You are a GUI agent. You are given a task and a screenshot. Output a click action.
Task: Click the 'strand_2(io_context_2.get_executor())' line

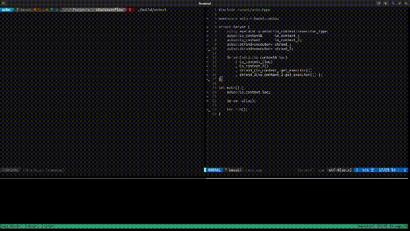pos(279,74)
